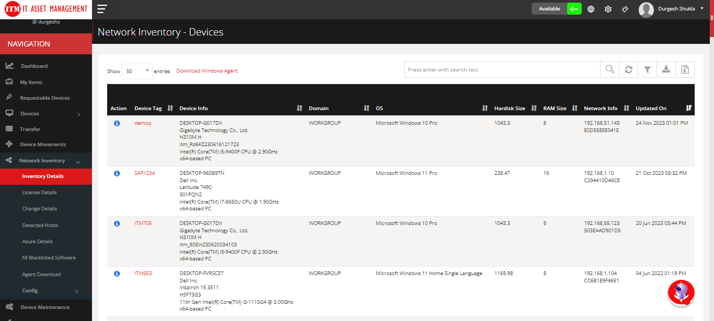Open Azure Details submenu item
This screenshot has width=714, height=321.
click(x=38, y=242)
